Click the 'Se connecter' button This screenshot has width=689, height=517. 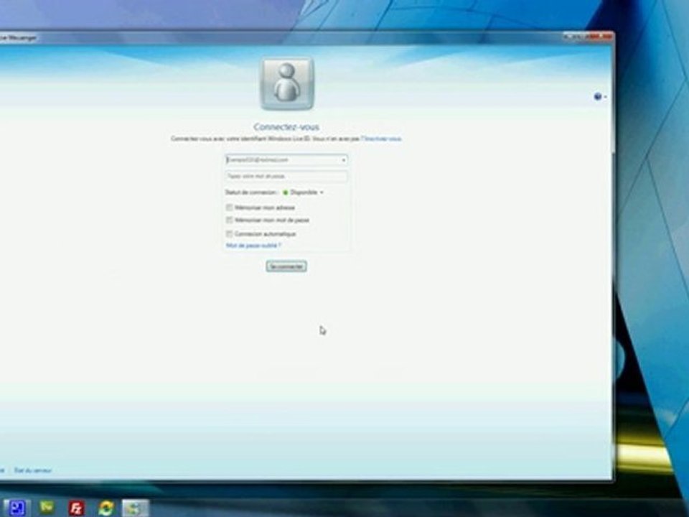tap(286, 266)
